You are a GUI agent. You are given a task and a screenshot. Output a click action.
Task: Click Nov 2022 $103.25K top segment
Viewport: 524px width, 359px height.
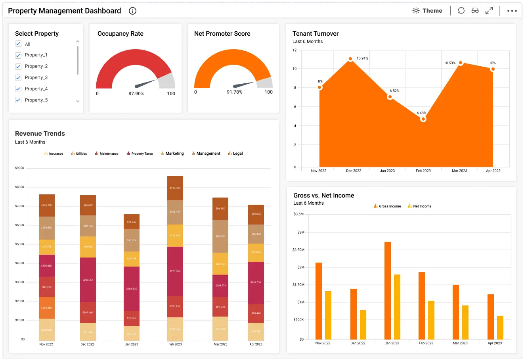point(47,205)
